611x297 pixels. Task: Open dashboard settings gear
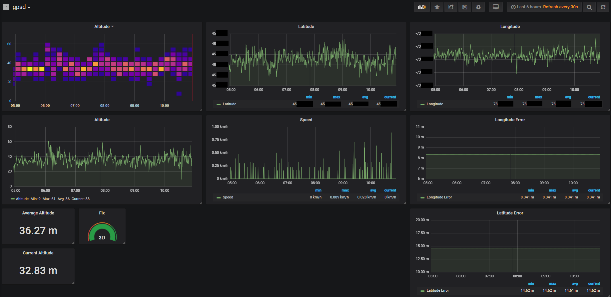478,7
